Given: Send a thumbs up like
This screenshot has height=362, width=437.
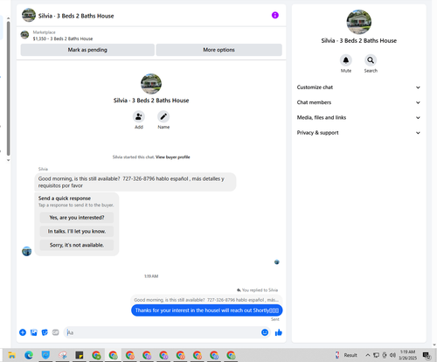Looking at the screenshot, I should point(279,332).
